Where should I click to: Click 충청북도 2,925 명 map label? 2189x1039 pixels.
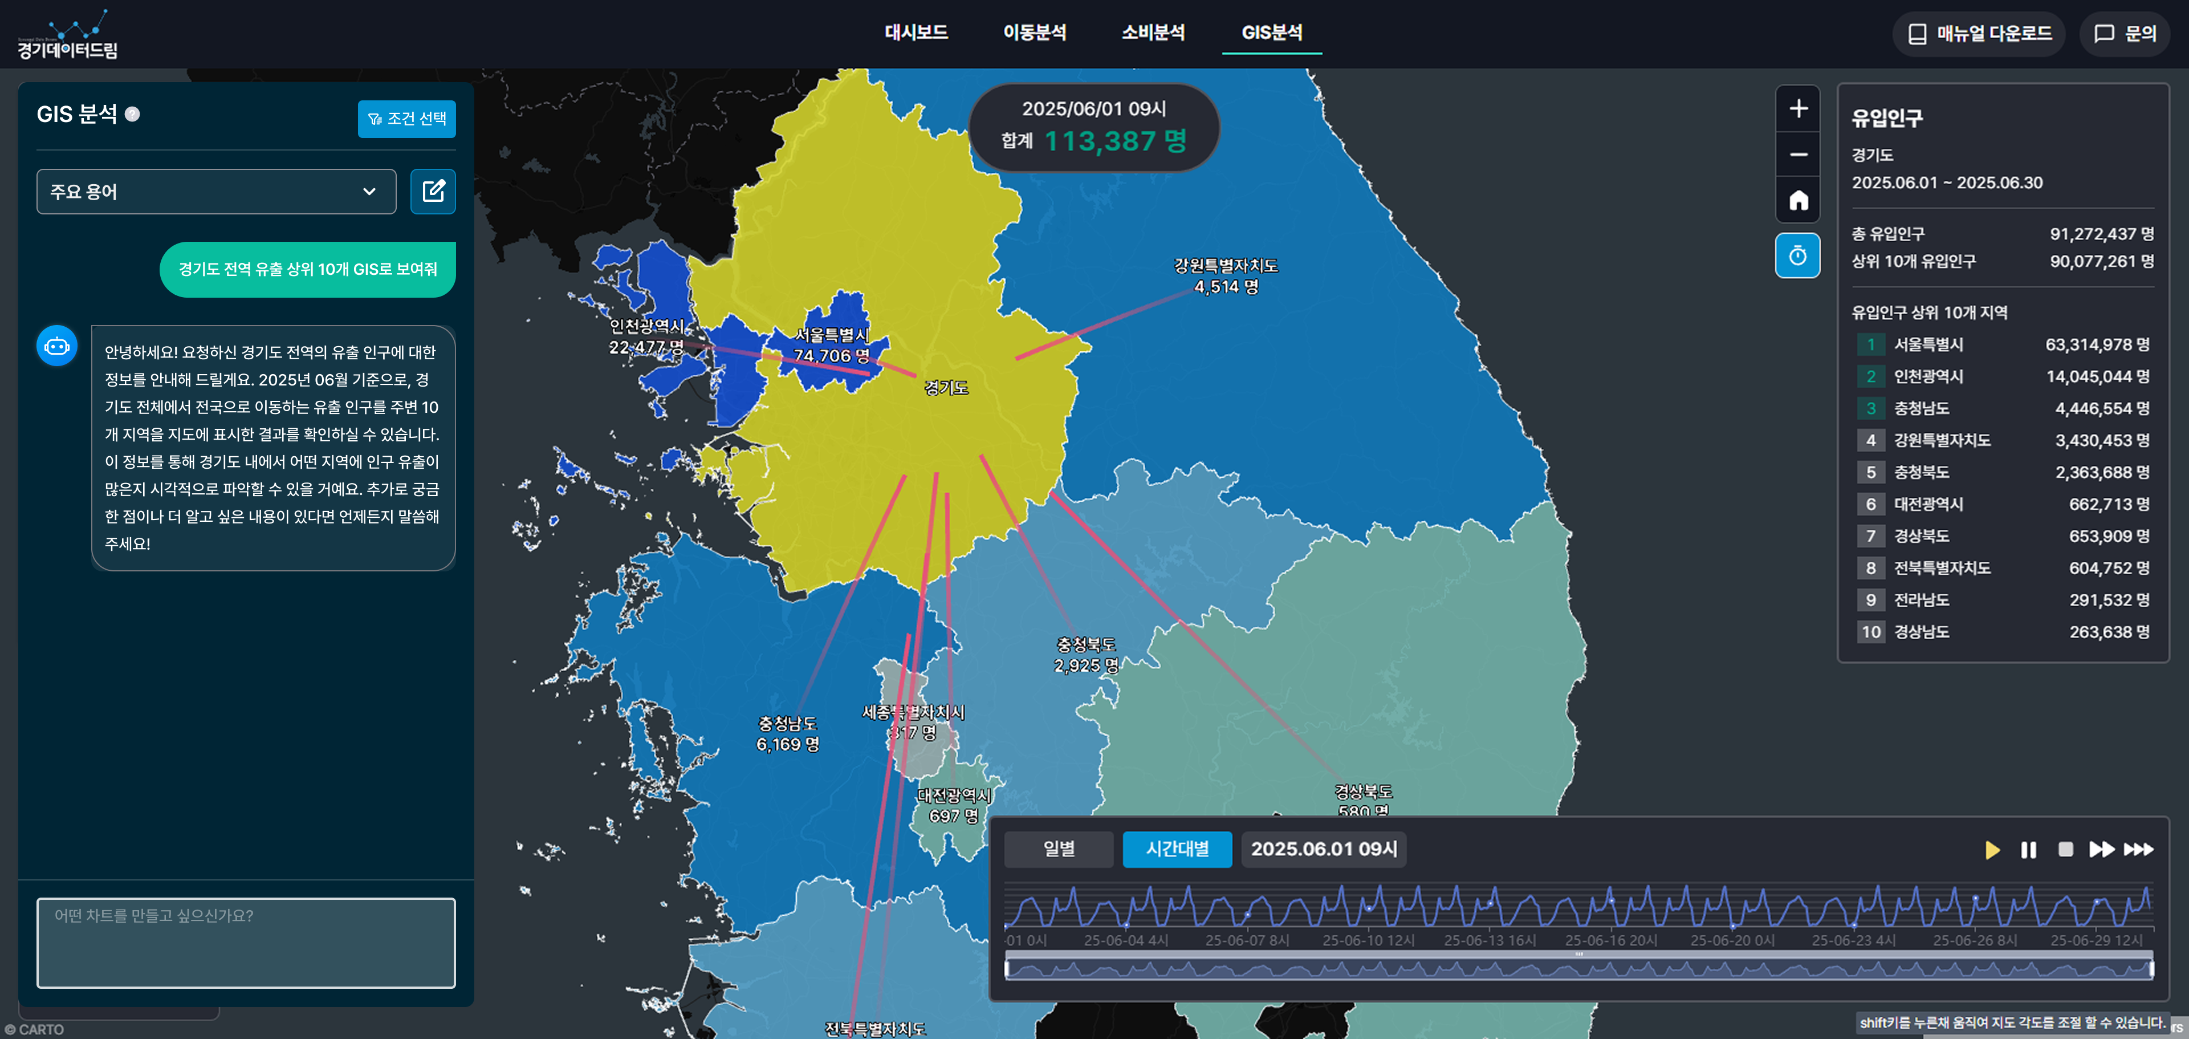(x=1086, y=655)
